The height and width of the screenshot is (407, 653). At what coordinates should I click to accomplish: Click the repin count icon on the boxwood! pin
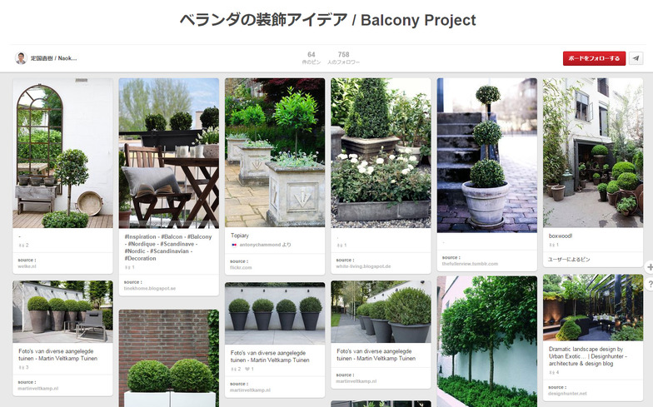551,245
